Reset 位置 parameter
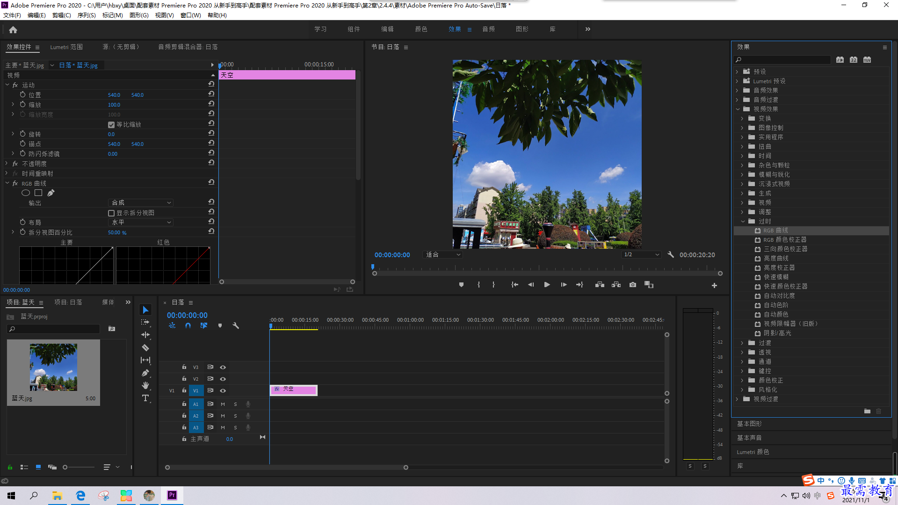Viewport: 898px width, 505px height. 211,94
